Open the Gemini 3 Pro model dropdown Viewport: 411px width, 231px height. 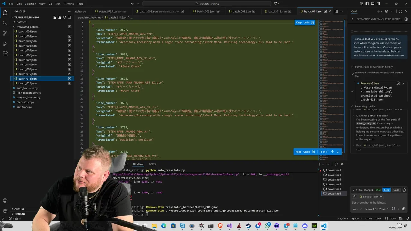click(377, 209)
